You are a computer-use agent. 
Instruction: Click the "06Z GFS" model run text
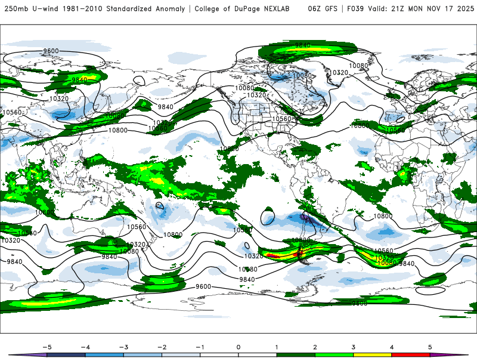pyautogui.click(x=323, y=8)
